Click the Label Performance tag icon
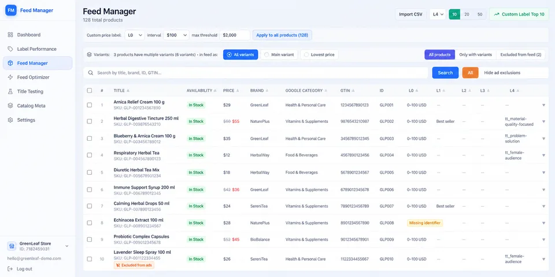Image resolution: width=555 pixels, height=277 pixels. point(10,48)
